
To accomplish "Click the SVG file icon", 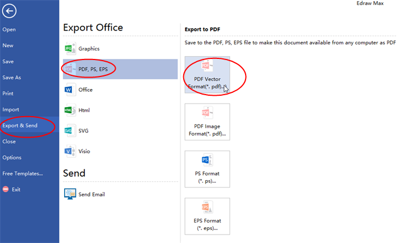I will (x=70, y=130).
